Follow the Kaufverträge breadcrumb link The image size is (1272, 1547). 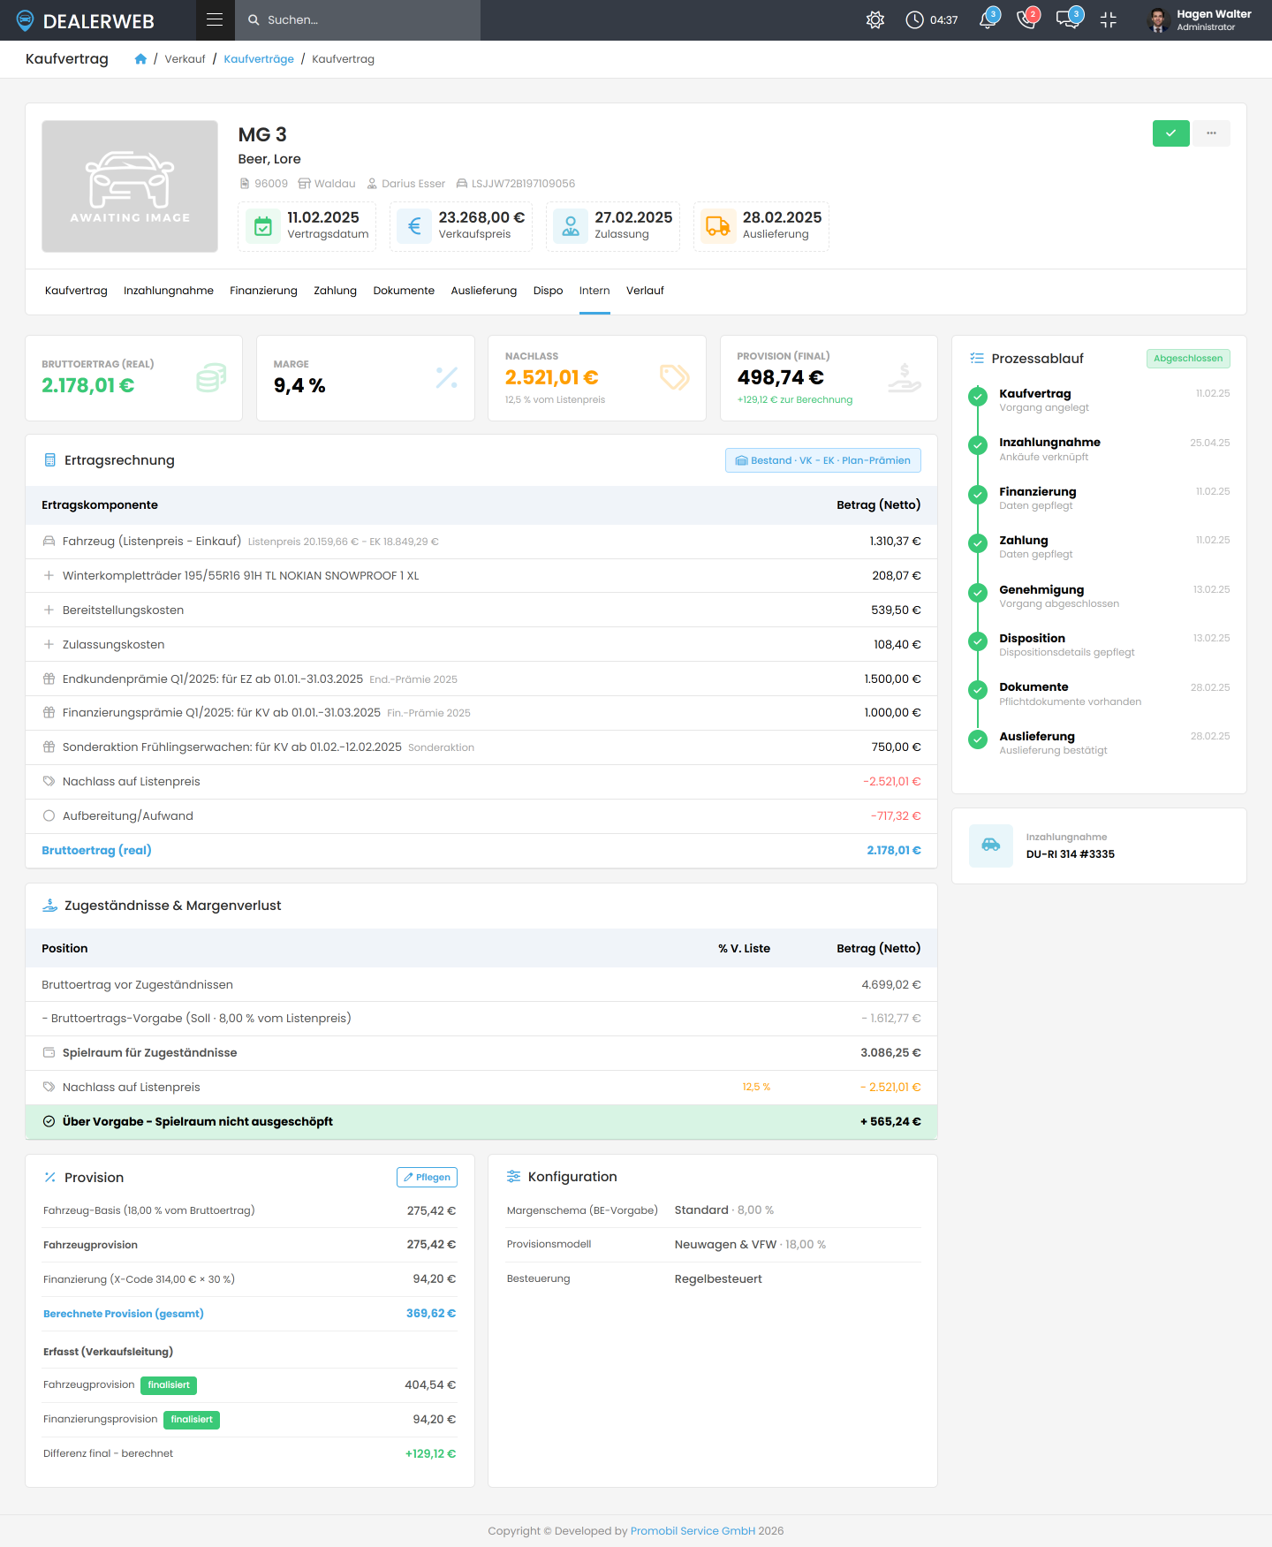[x=259, y=59]
